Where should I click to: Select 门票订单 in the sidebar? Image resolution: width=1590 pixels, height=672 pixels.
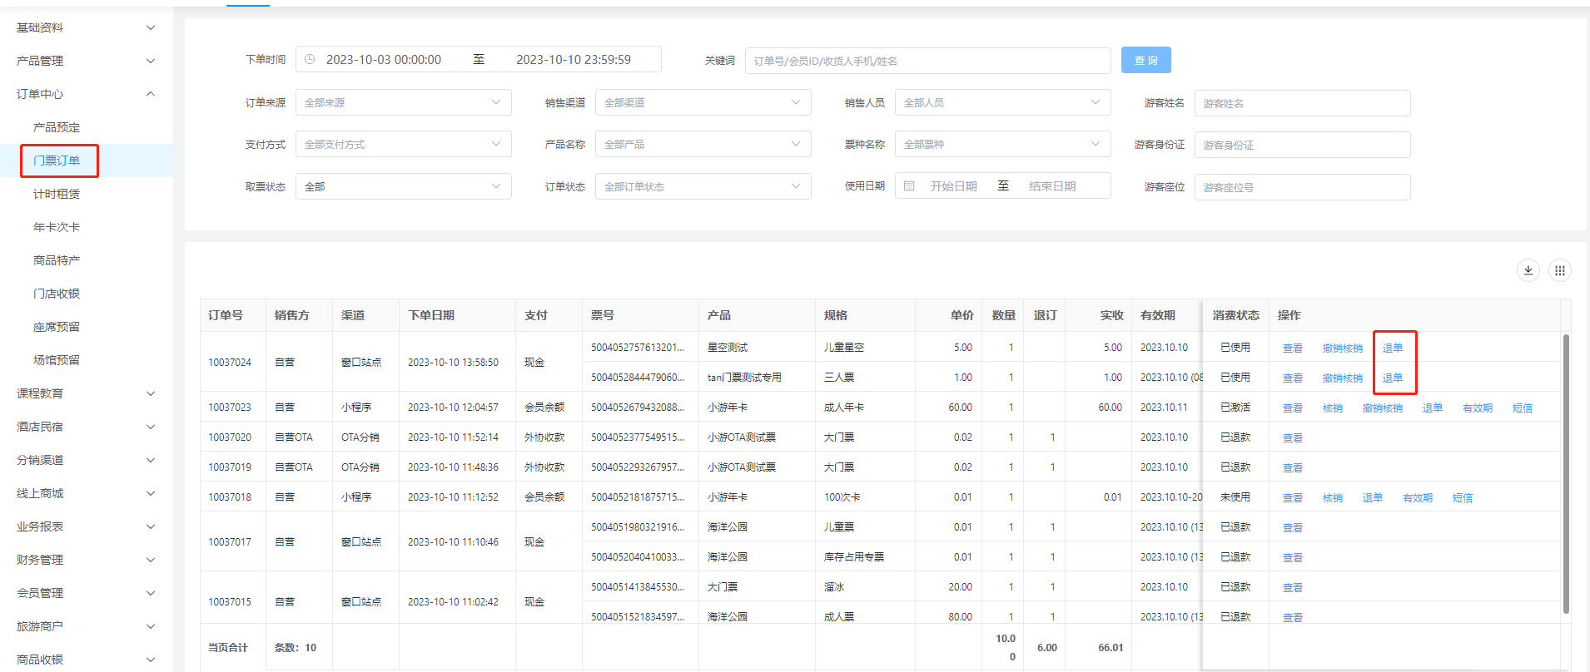click(x=57, y=161)
